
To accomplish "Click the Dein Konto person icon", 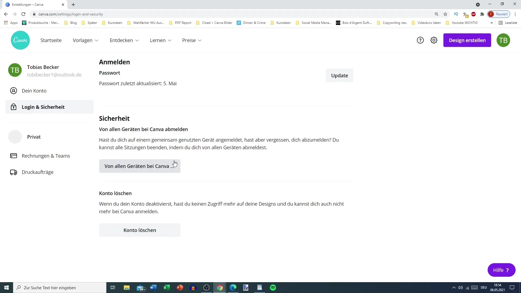I will (14, 91).
